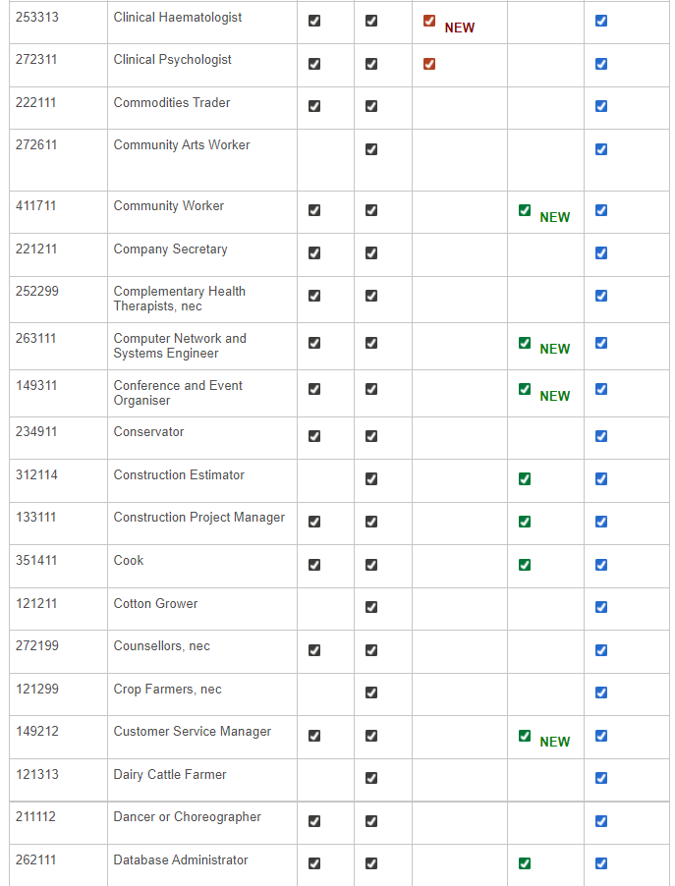Click the black checkbox in Crop Farmers row
The width and height of the screenshot is (675, 886).
click(x=371, y=692)
